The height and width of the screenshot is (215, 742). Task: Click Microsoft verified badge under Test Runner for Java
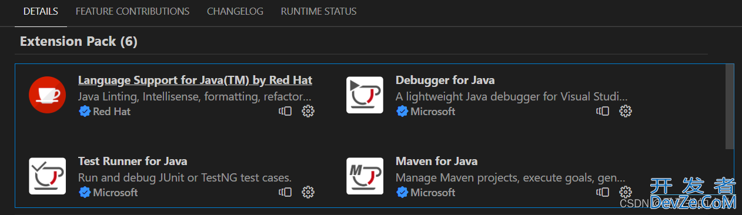[85, 192]
